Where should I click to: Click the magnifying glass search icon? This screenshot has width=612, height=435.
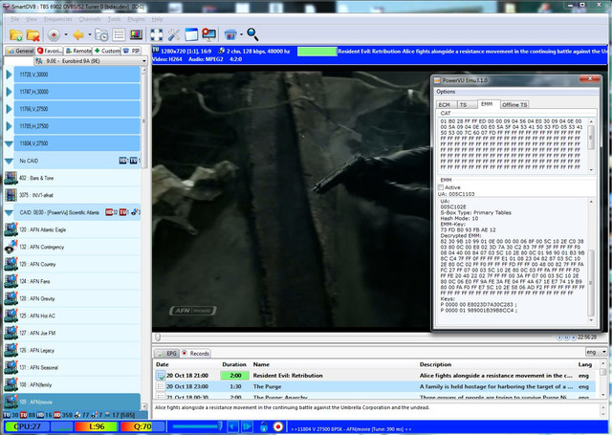[252, 34]
